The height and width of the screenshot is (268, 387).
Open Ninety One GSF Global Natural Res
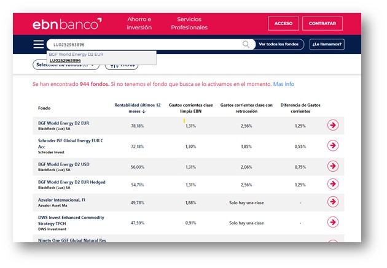(72, 240)
